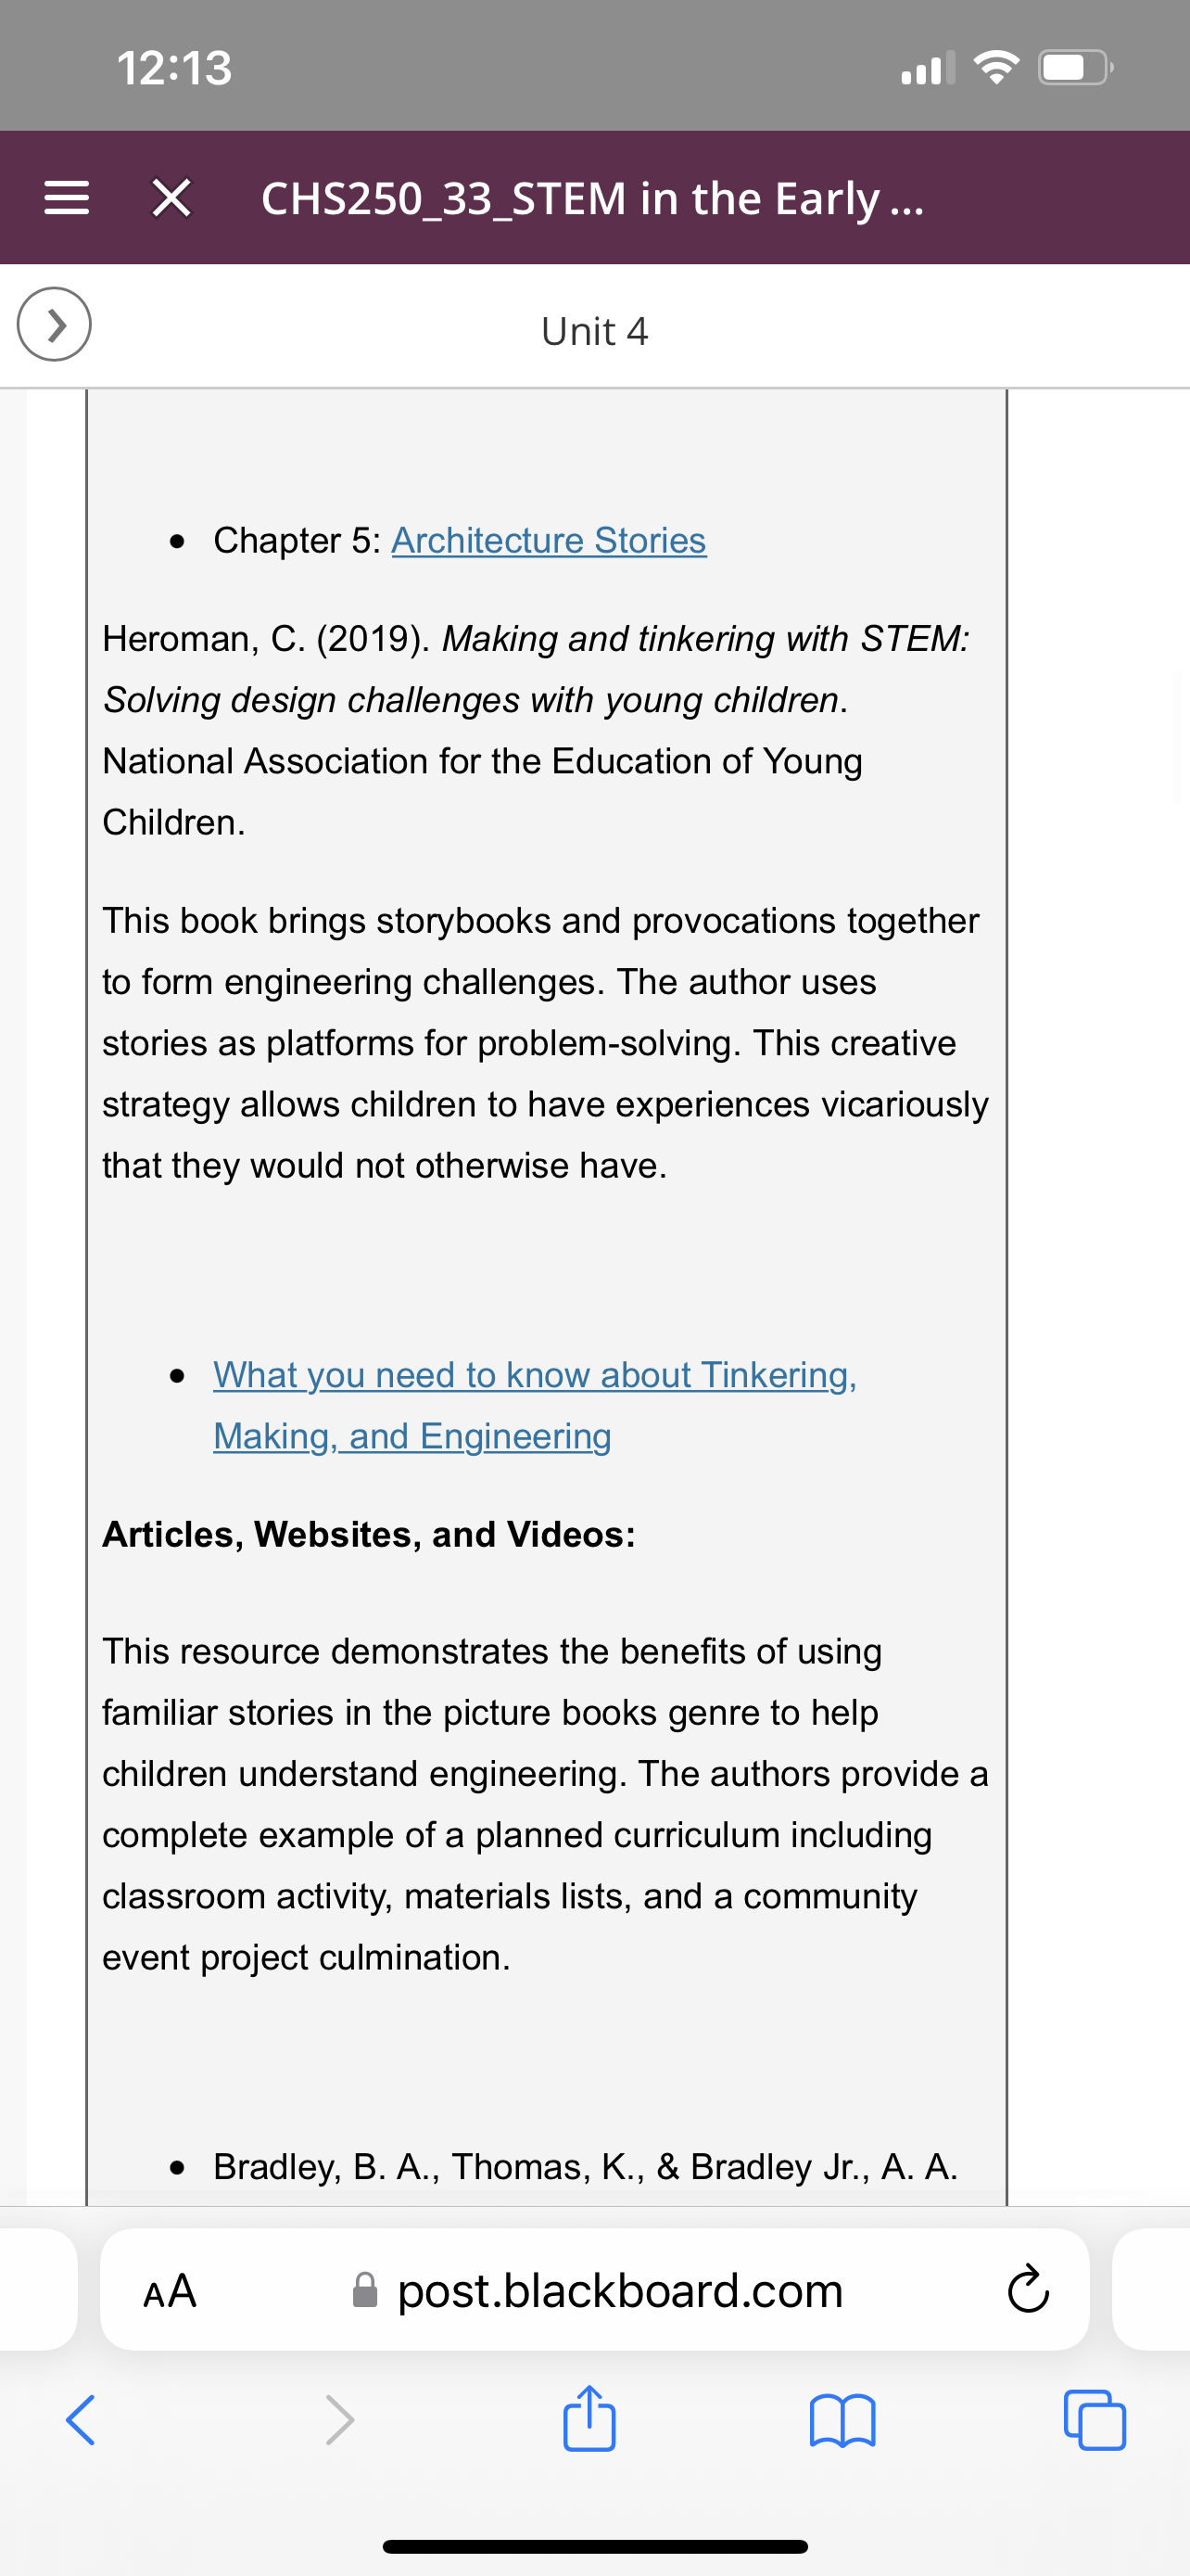Open the hamburger course menu
This screenshot has height=2576, width=1190.
tap(67, 198)
